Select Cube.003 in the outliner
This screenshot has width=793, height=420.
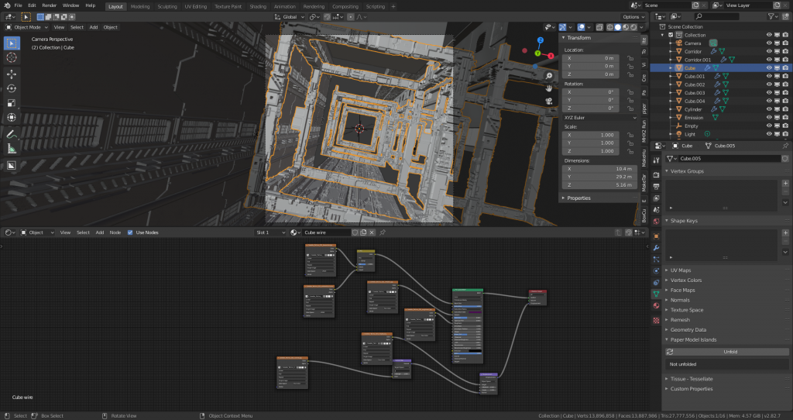695,93
